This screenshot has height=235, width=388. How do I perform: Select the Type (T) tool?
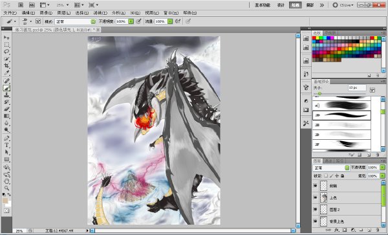point(6,145)
